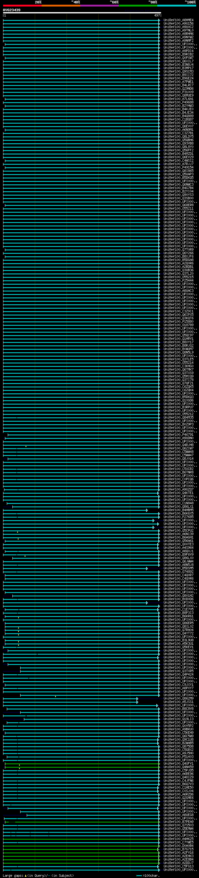Image resolution: width=199 pixels, height=878 pixels.
Task: Select label UniRef100_Q56A61
Action: pos(178,541)
